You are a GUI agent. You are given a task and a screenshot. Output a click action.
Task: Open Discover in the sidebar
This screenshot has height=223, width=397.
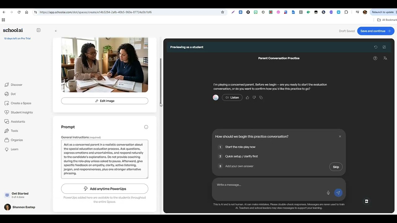point(16,85)
